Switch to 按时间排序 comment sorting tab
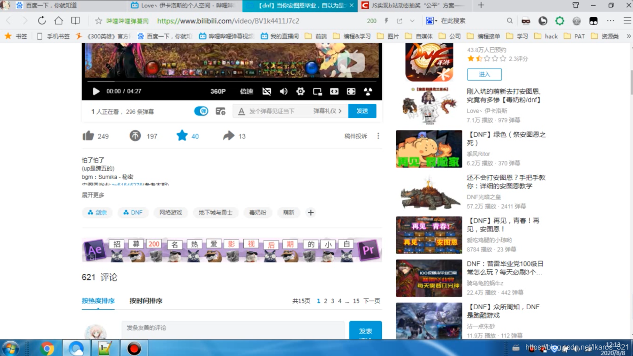 146,301
